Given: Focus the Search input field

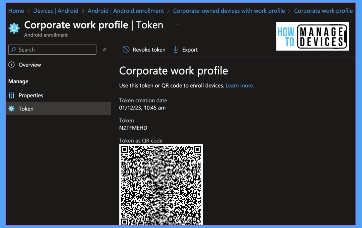Looking at the screenshot, I should click(x=52, y=49).
